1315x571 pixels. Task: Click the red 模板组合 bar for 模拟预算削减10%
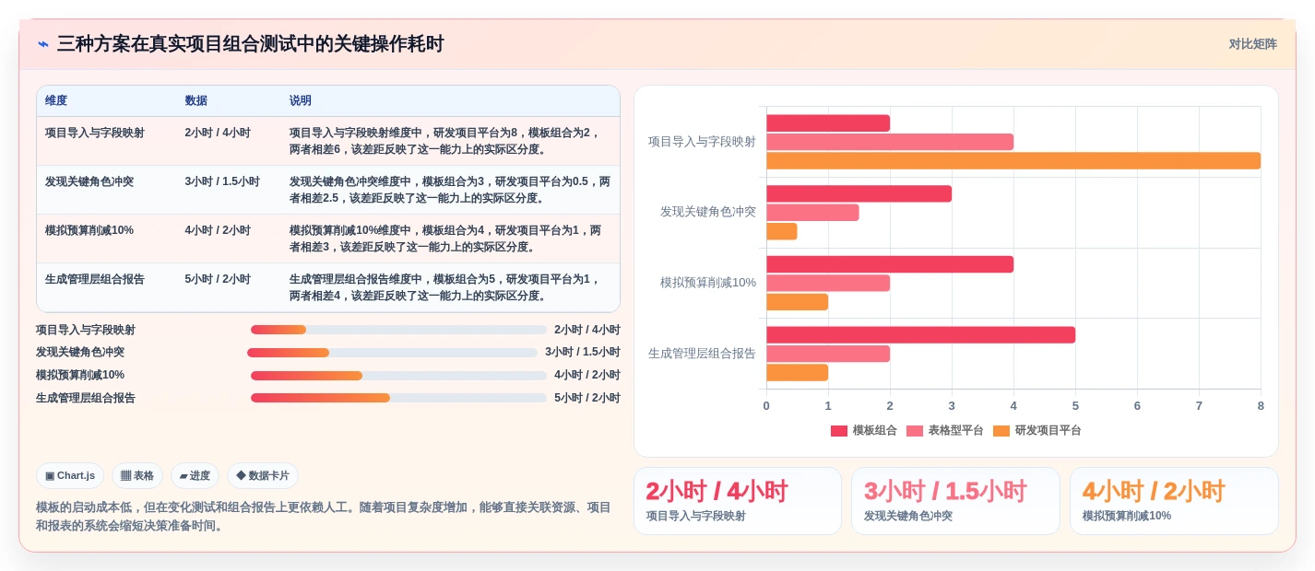890,264
